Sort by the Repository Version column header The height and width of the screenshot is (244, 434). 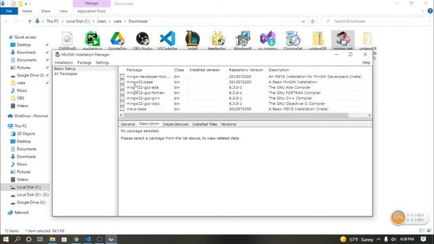tap(245, 70)
